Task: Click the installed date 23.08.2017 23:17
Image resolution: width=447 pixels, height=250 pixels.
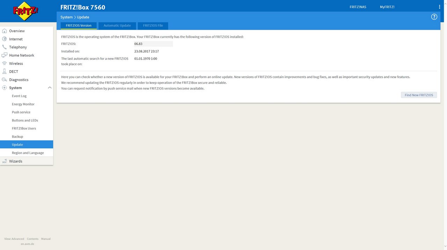Action: tap(147, 51)
